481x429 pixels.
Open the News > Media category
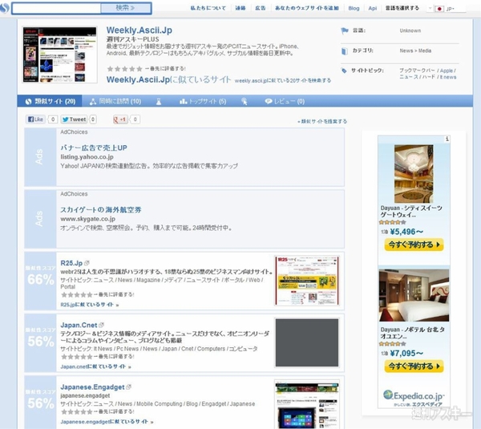tap(415, 51)
